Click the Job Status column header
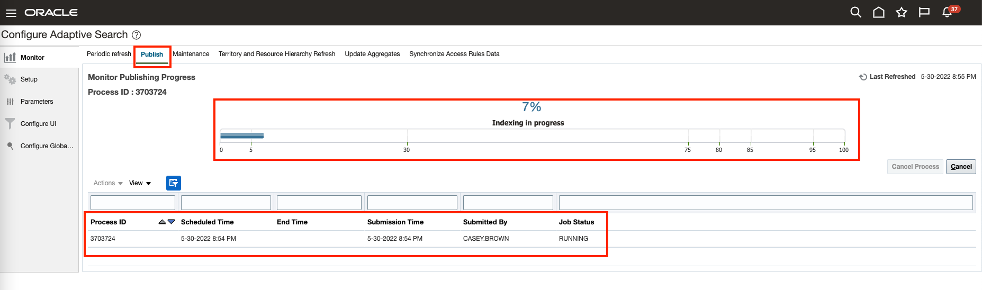The height and width of the screenshot is (290, 982). (x=576, y=222)
